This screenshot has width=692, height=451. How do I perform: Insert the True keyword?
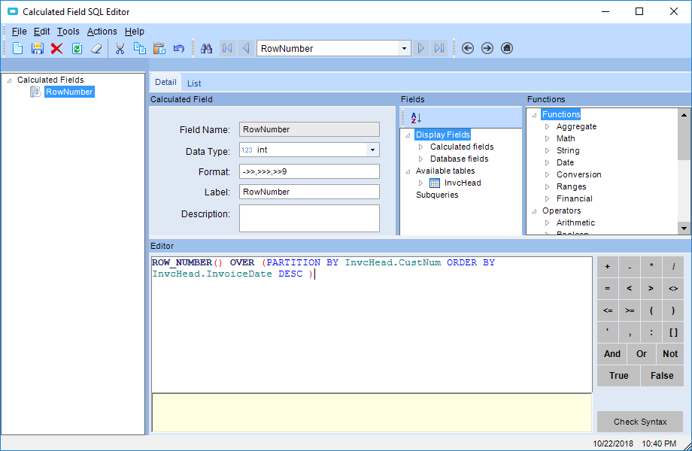pyautogui.click(x=619, y=376)
